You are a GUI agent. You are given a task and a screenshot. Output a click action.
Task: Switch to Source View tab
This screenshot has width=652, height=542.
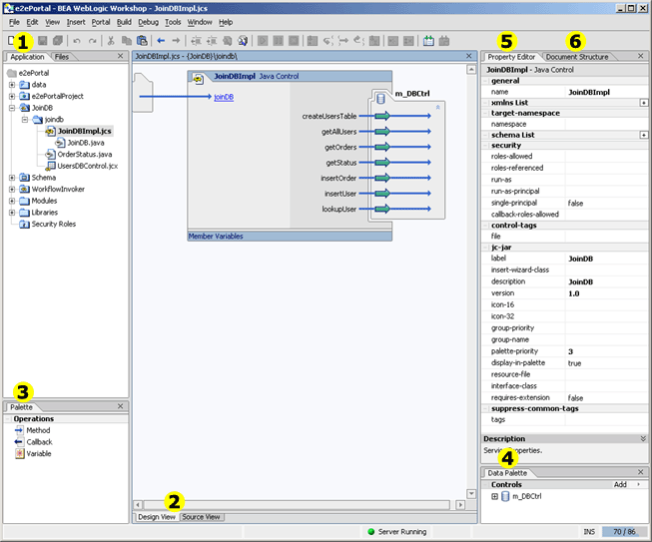click(x=202, y=517)
